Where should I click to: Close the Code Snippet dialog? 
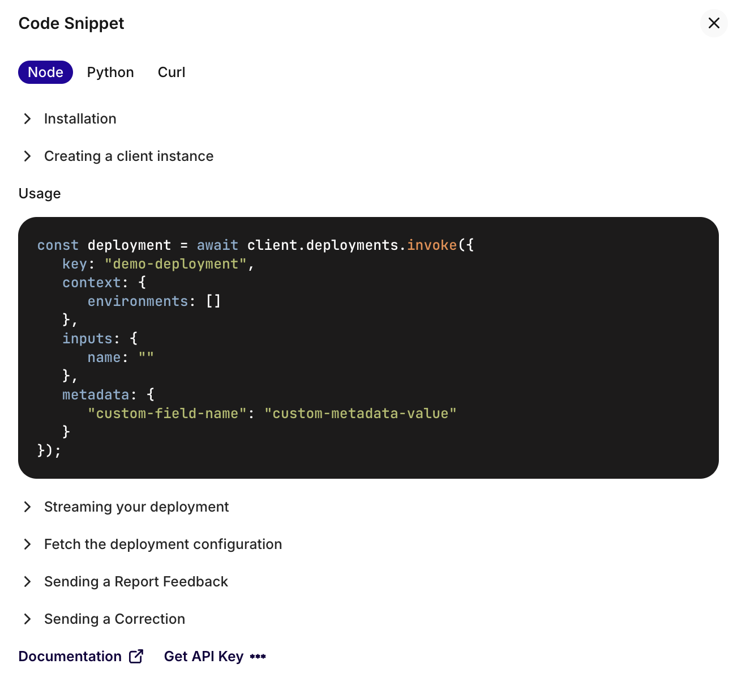click(x=714, y=23)
